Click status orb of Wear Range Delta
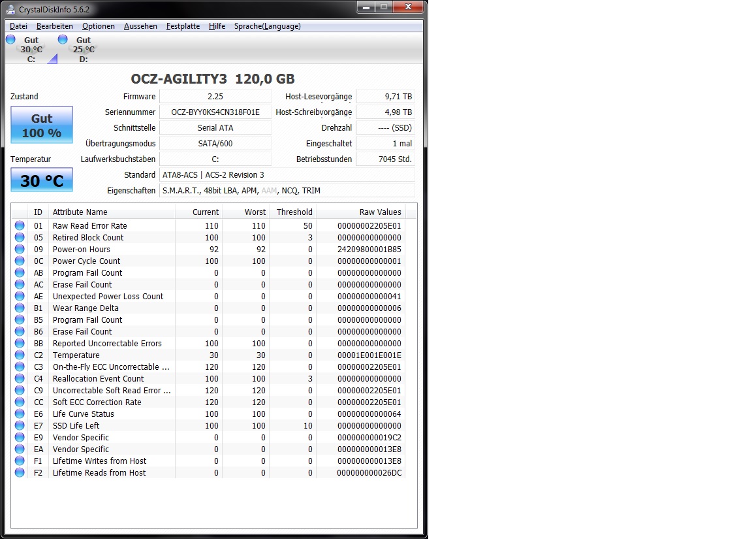The image size is (752, 539). (20, 308)
